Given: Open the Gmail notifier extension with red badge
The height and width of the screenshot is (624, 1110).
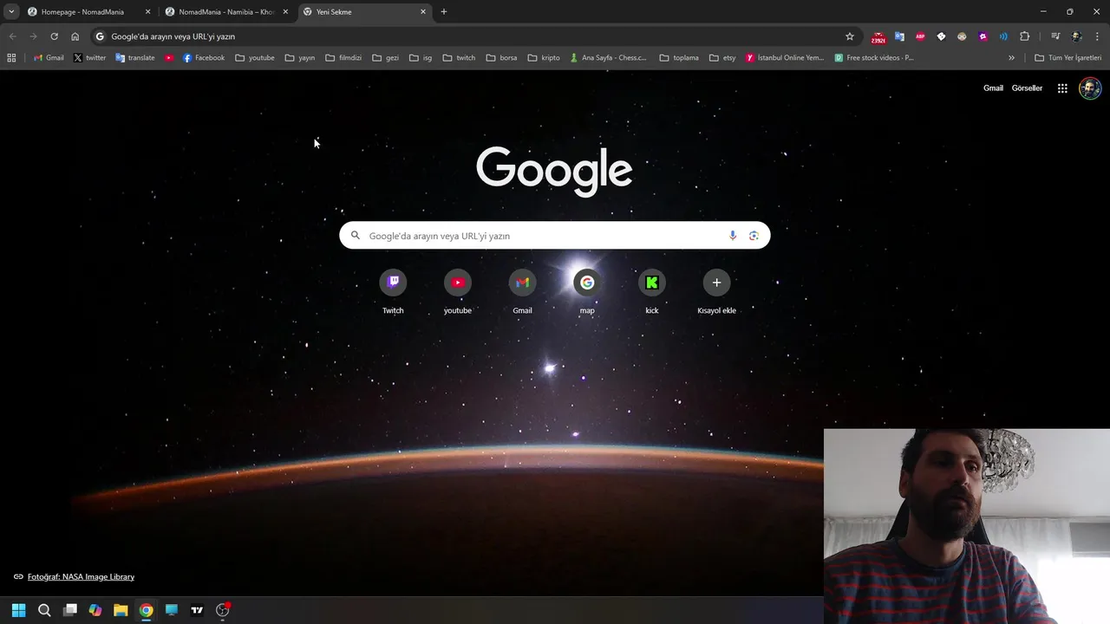Looking at the screenshot, I should (878, 37).
